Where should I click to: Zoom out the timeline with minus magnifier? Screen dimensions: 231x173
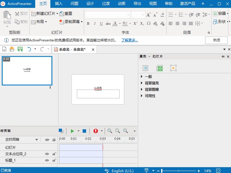tap(118, 131)
